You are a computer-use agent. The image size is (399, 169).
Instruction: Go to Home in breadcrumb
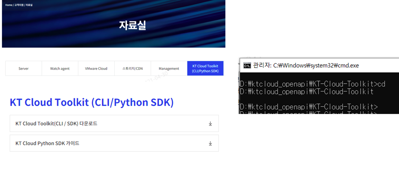[x=9, y=5]
